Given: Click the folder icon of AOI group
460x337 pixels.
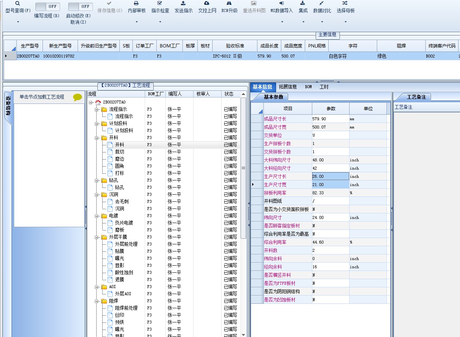Looking at the screenshot, I should click(104, 287).
